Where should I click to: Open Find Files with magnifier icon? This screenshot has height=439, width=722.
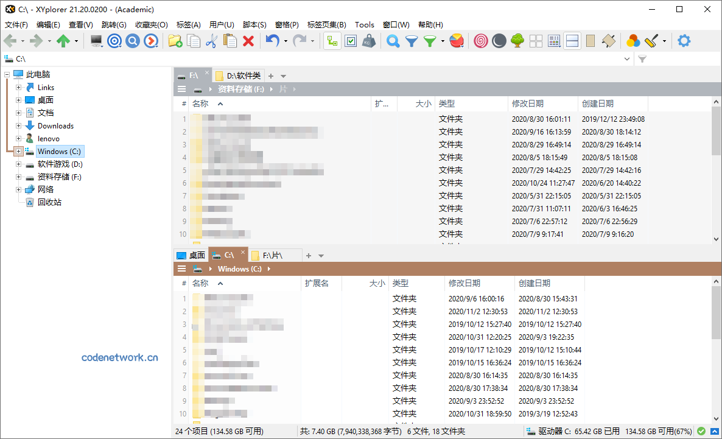[393, 41]
